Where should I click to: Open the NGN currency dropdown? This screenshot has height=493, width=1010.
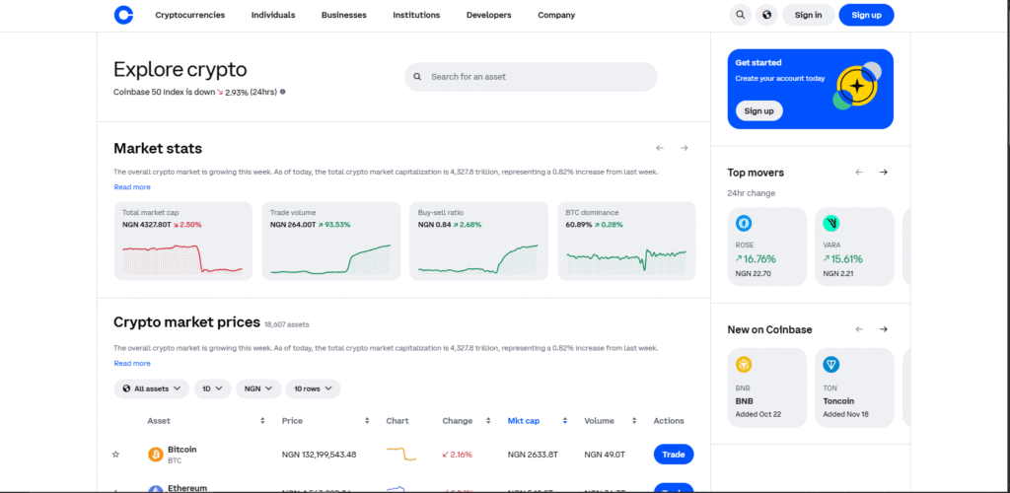[258, 388]
